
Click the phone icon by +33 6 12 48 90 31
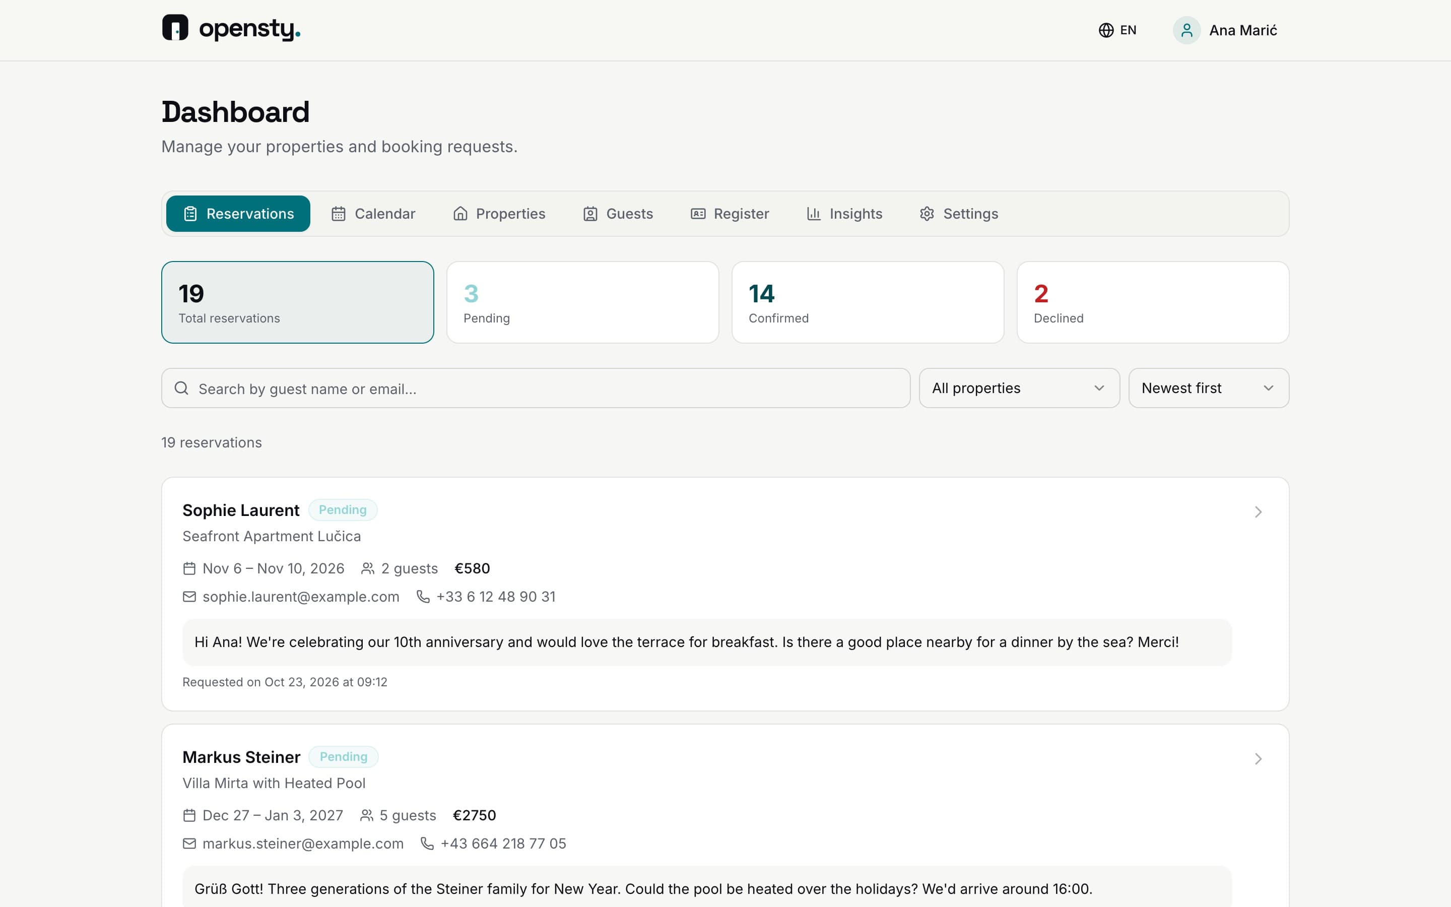tap(423, 596)
